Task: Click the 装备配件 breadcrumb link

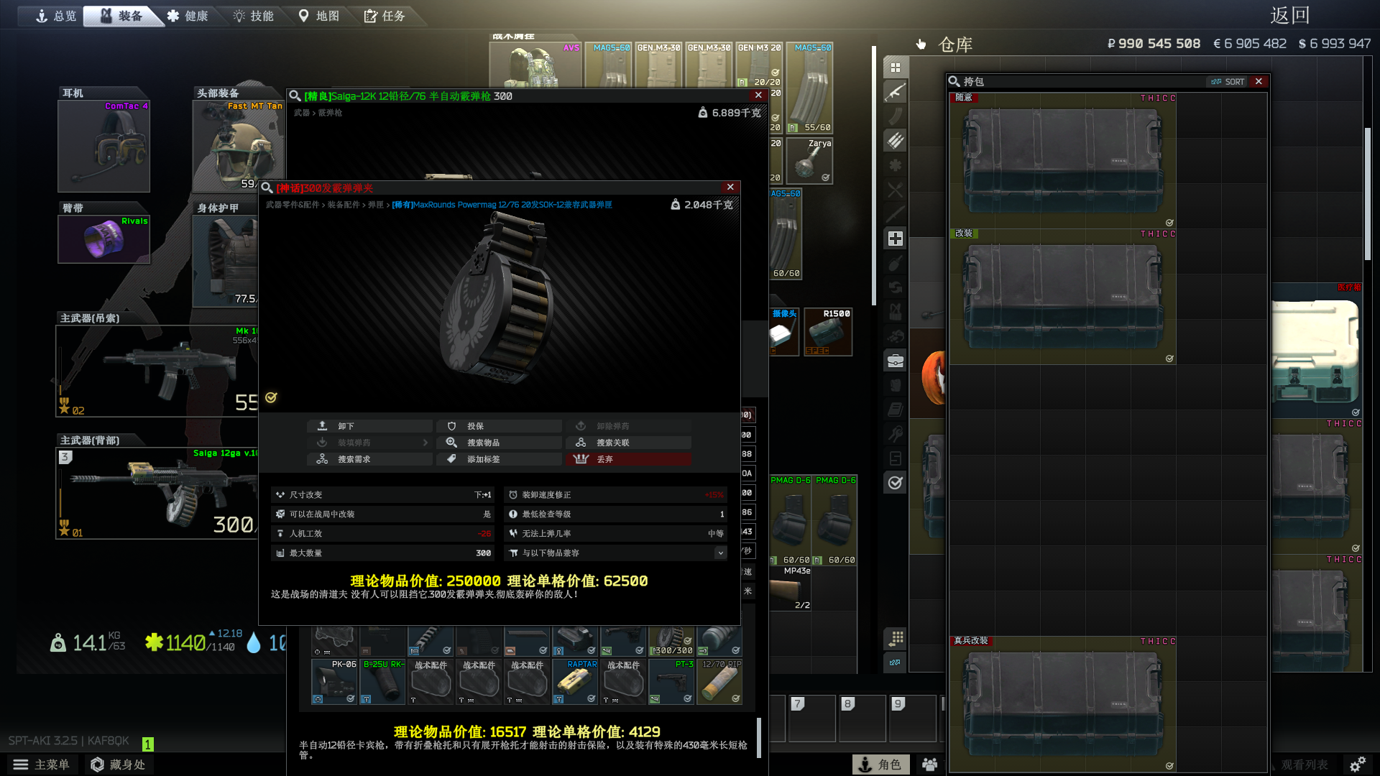Action: click(x=344, y=205)
